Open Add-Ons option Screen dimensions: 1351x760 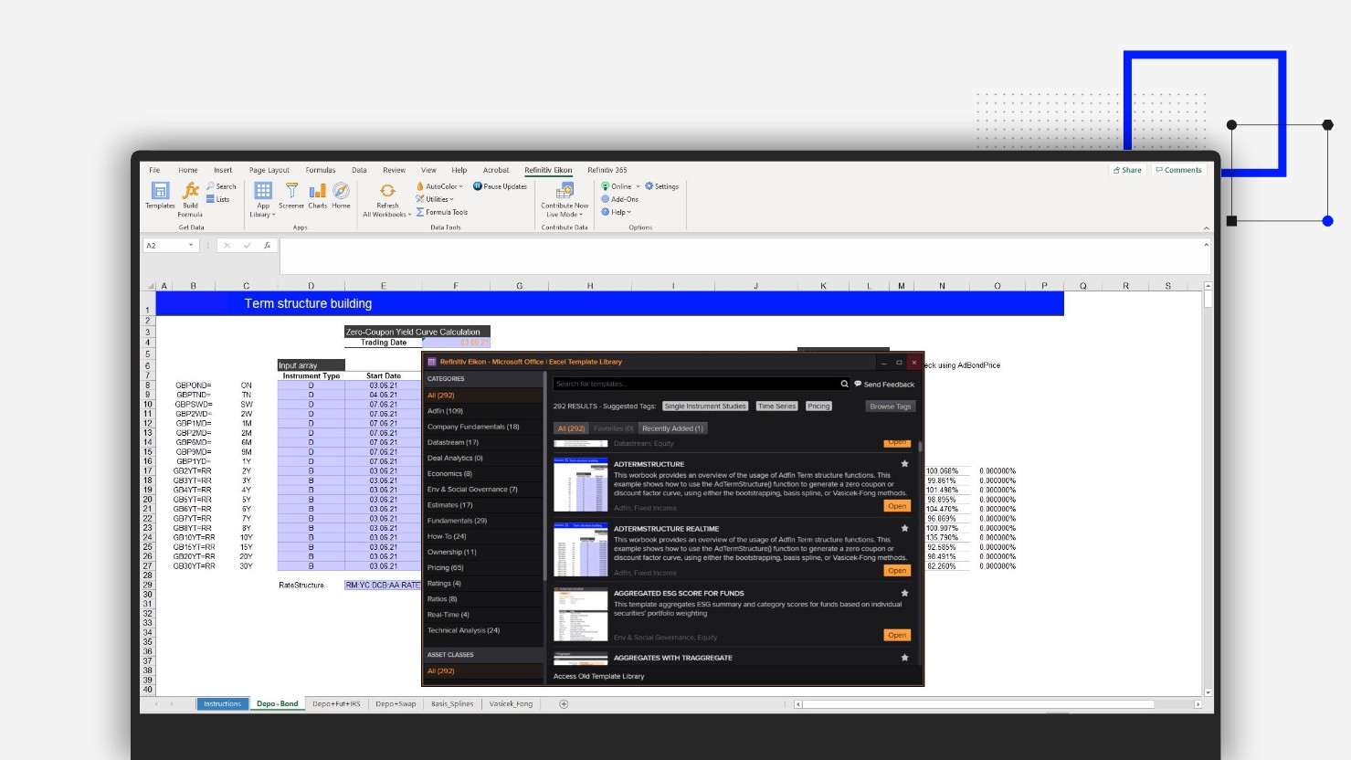[620, 199]
